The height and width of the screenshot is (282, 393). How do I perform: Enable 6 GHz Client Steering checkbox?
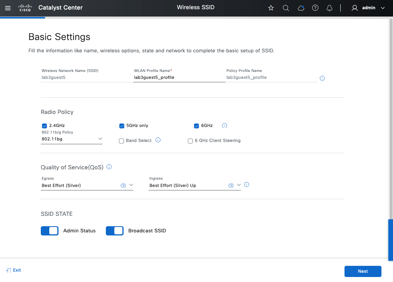(x=190, y=141)
